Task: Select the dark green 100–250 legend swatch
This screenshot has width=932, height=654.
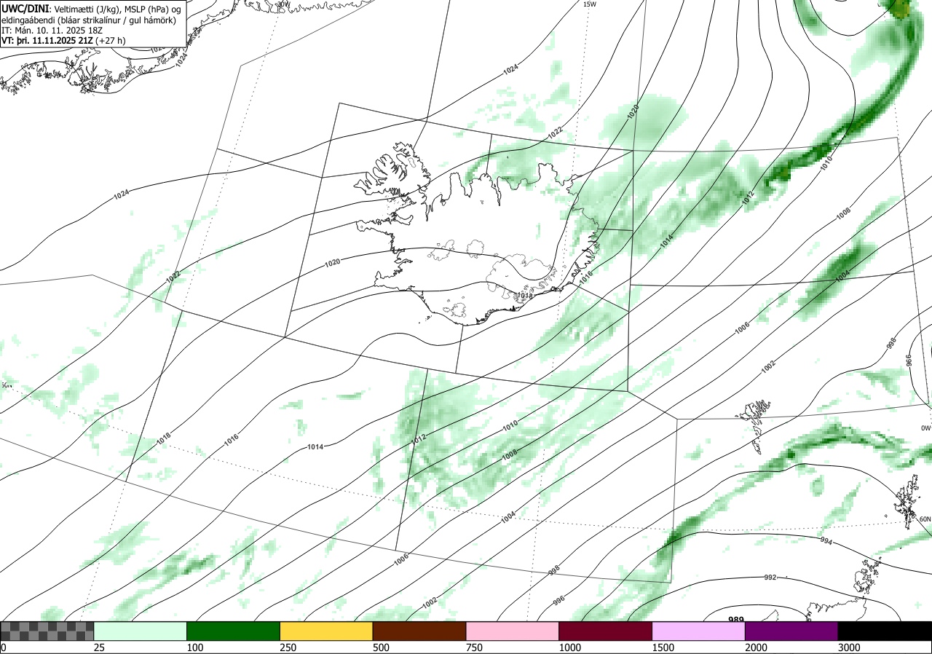Action: tap(234, 631)
